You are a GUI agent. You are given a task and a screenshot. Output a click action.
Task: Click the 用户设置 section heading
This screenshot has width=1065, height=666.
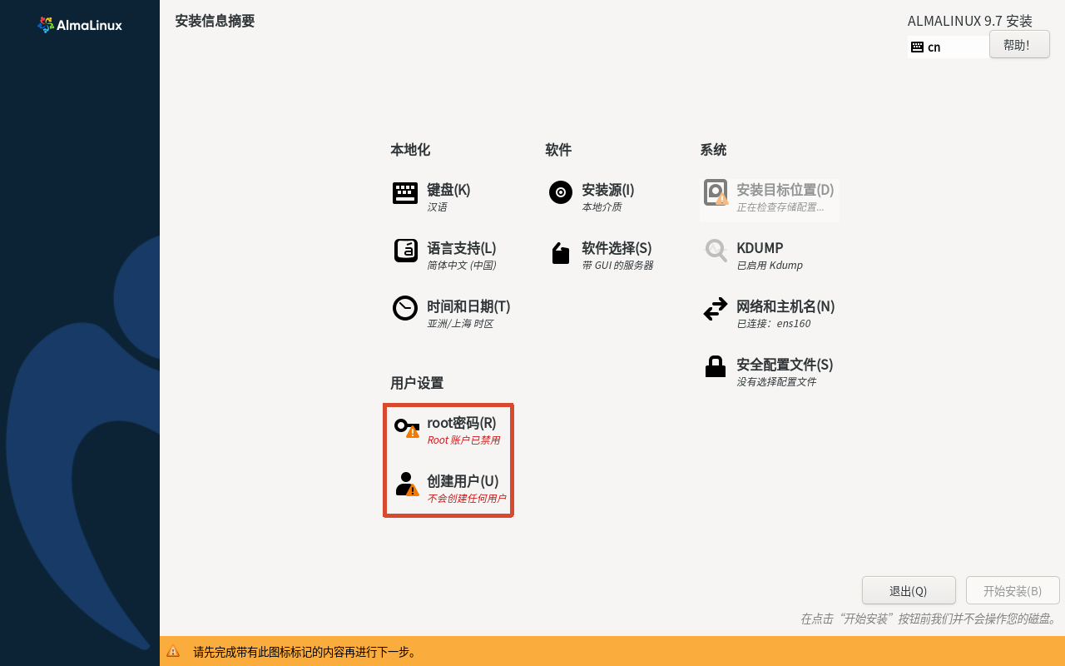coord(417,383)
